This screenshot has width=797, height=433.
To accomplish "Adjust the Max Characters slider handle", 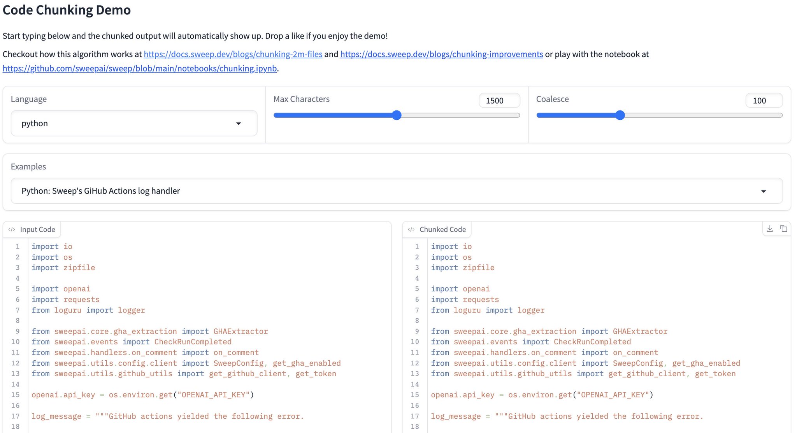I will [x=397, y=115].
